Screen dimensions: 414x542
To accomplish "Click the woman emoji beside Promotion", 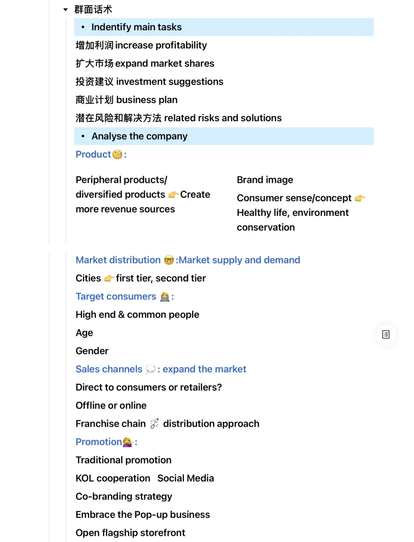I will coord(128,442).
